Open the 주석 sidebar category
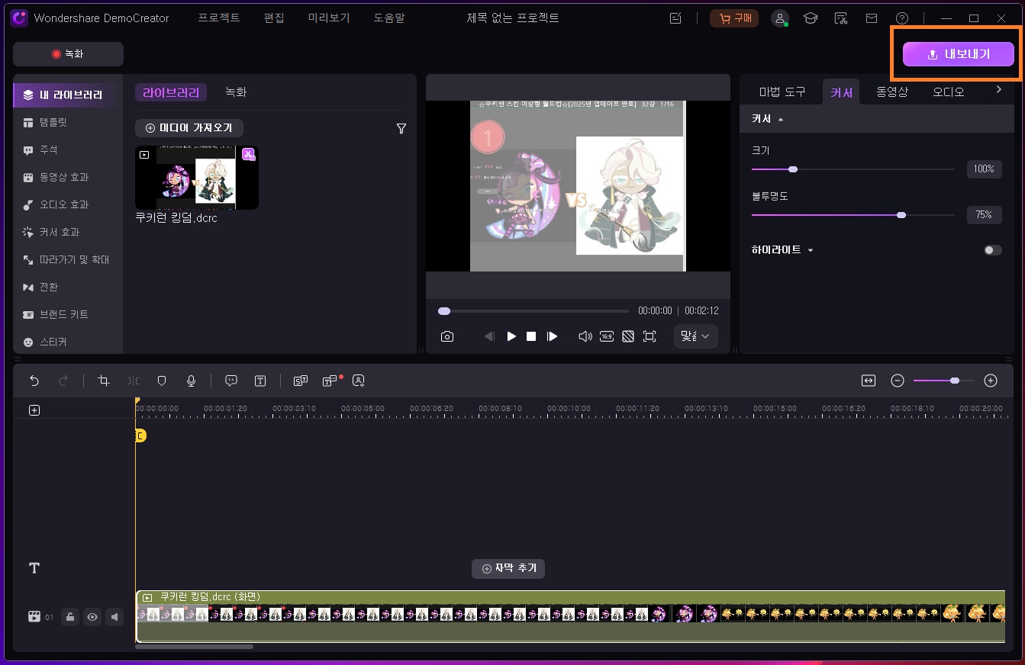 [68, 149]
